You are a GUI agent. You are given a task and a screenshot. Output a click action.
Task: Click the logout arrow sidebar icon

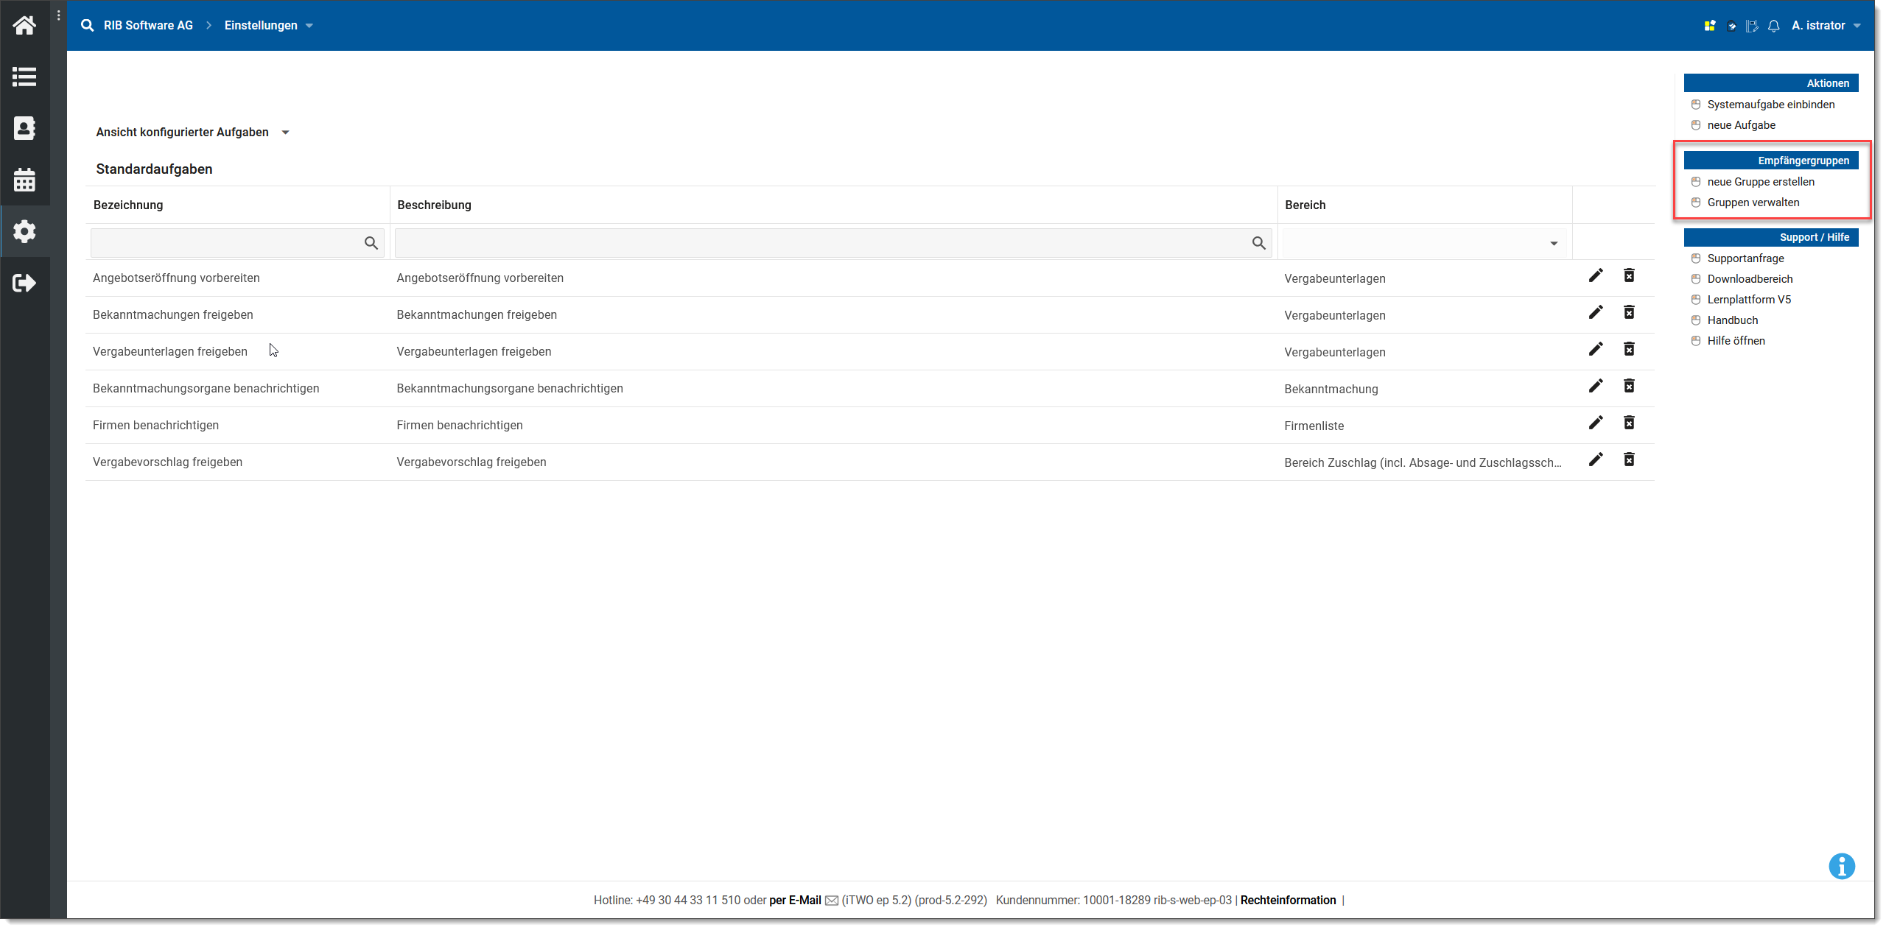tap(24, 283)
